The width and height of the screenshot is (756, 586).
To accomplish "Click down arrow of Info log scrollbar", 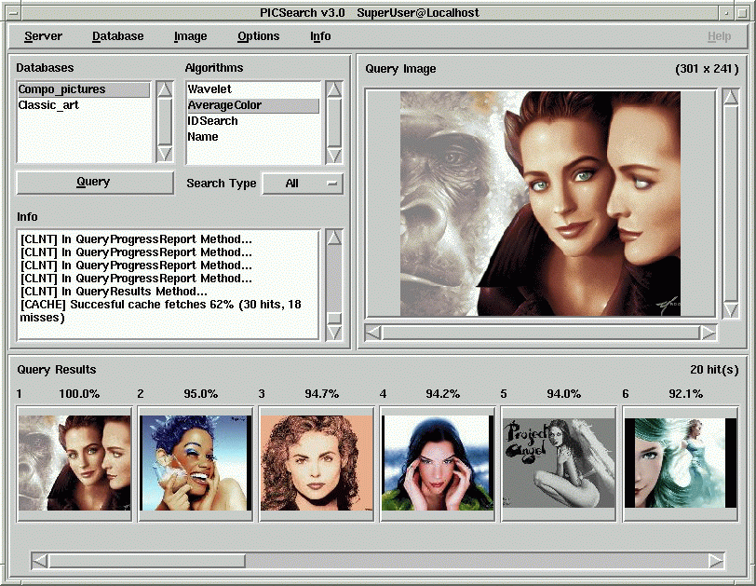I will click(333, 333).
